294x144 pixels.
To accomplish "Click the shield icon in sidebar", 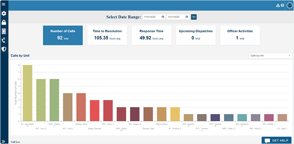I will (x=4, y=49).
